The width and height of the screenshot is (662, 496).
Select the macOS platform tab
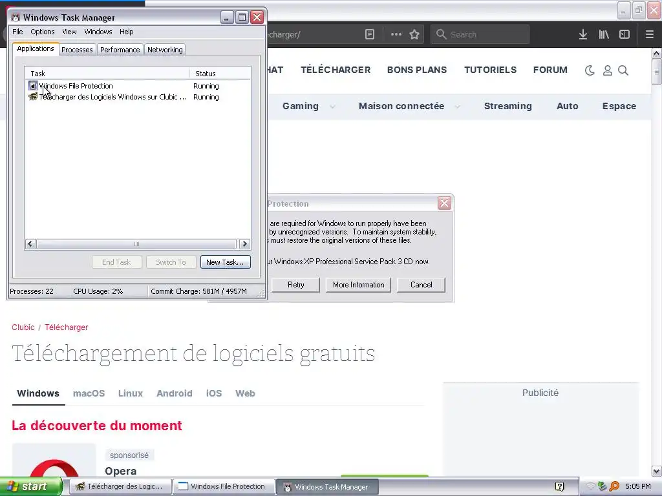(89, 393)
